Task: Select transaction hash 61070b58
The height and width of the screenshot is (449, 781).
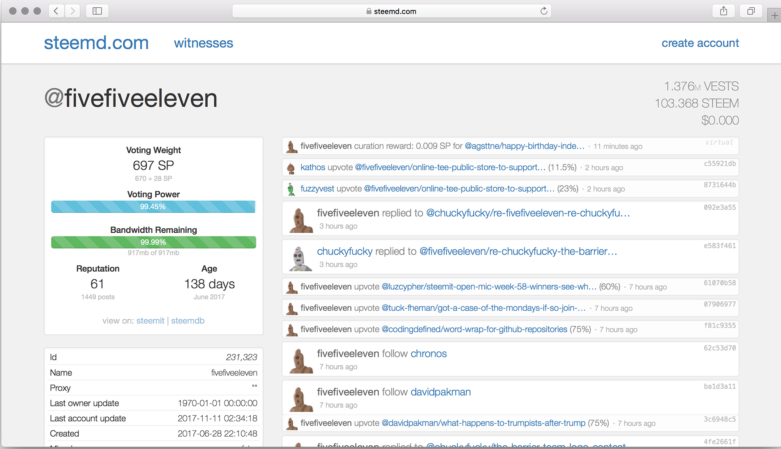Action: pos(720,282)
